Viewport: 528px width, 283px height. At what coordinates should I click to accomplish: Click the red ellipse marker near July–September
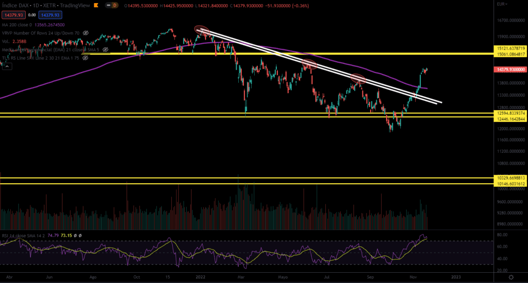(x=358, y=79)
